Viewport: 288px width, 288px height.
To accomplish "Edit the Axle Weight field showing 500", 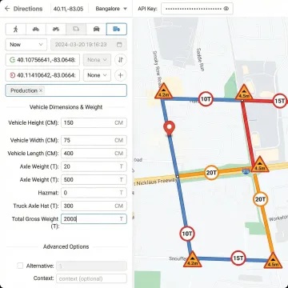I will click(94, 180).
